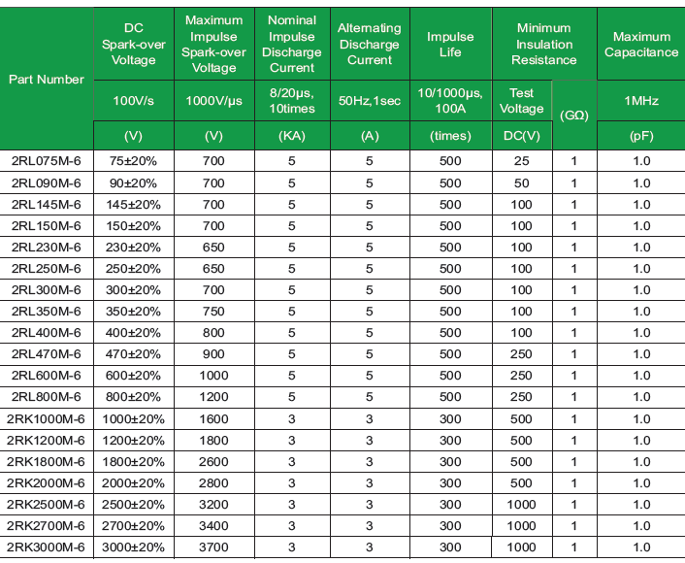Click test voltage 25 for 2RL075M-6
The height and width of the screenshot is (563, 685).
[x=522, y=161]
